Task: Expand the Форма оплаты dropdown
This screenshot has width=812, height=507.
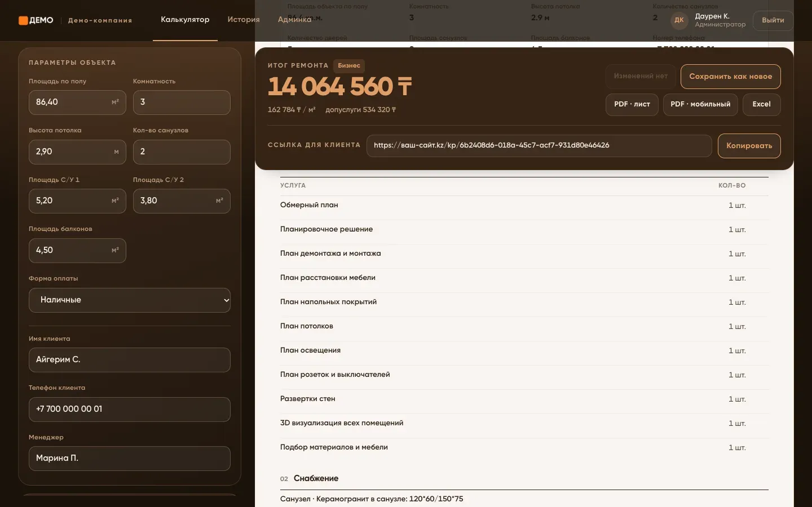Action: tap(130, 300)
